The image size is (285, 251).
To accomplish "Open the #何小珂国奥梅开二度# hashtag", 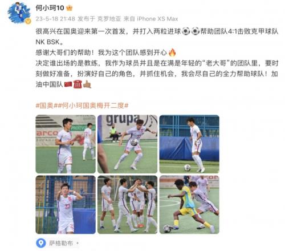I will [92, 106].
